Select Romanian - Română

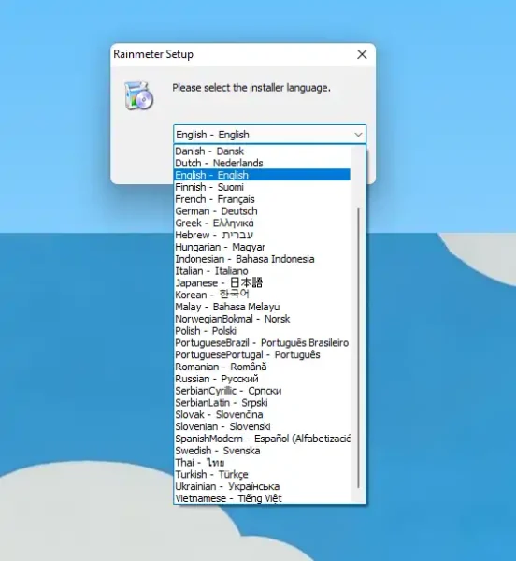pyautogui.click(x=262, y=367)
